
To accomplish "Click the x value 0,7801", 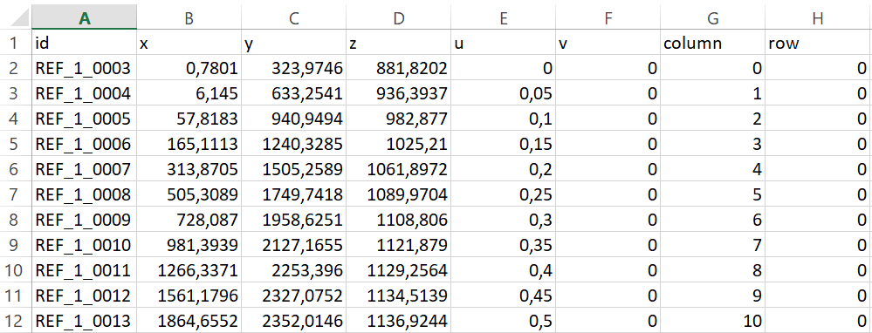I will 189,68.
